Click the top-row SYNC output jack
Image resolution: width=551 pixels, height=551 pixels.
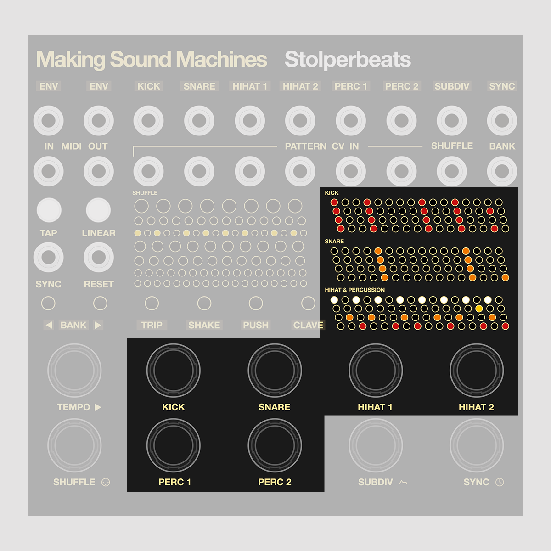click(x=502, y=121)
